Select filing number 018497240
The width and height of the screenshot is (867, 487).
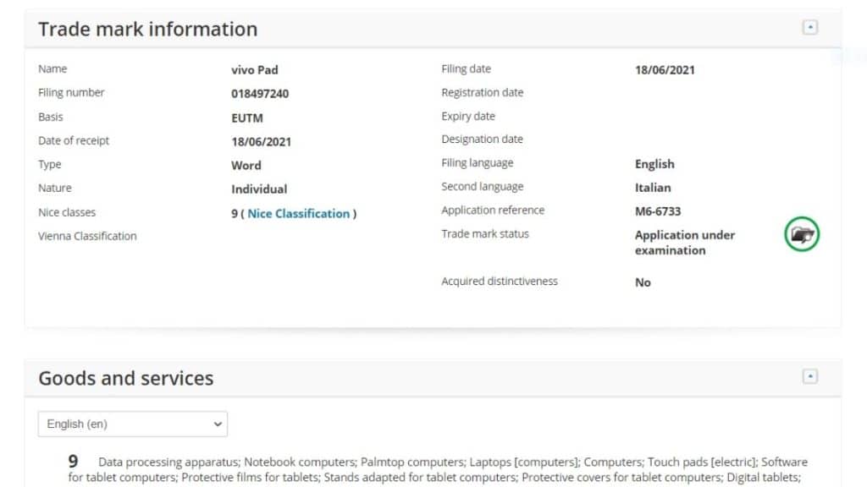click(260, 94)
